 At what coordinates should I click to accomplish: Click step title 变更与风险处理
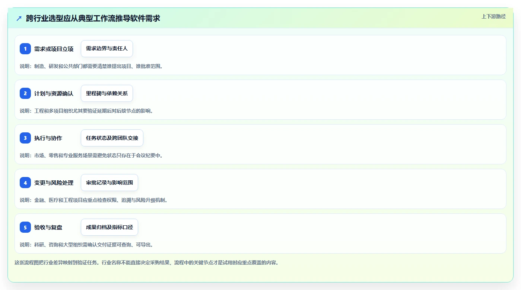click(x=54, y=183)
